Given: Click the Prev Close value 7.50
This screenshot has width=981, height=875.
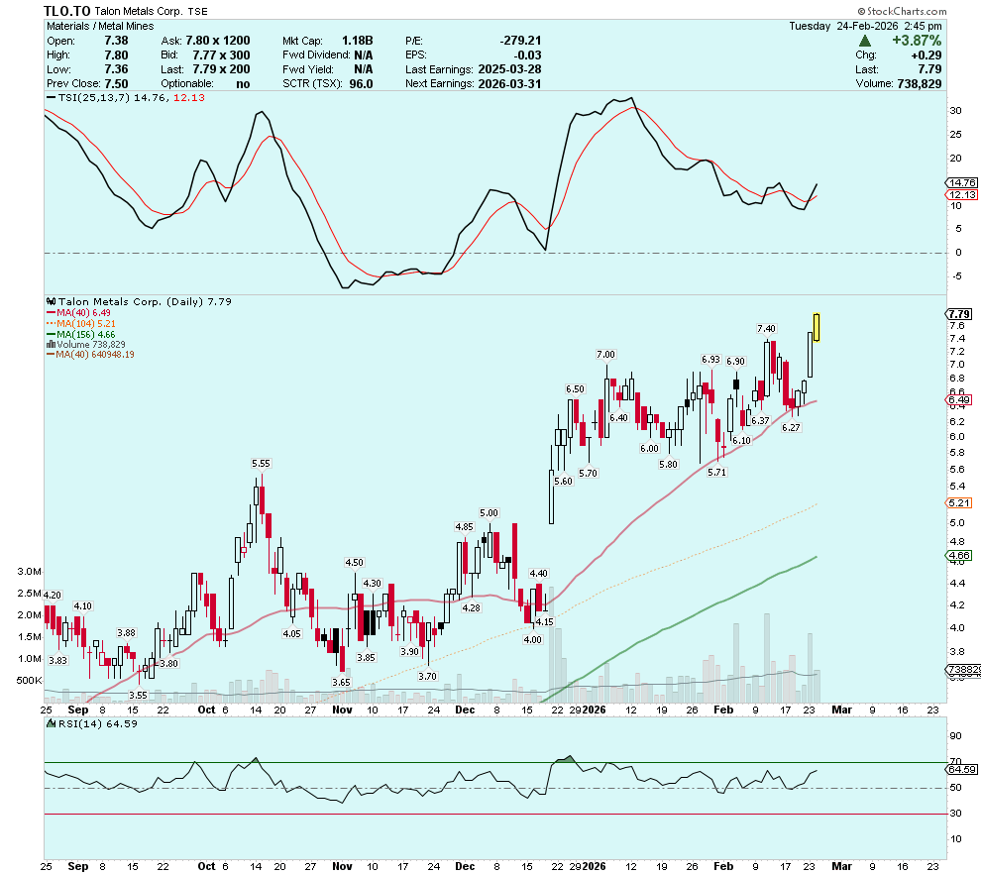Looking at the screenshot, I should pyautogui.click(x=116, y=84).
